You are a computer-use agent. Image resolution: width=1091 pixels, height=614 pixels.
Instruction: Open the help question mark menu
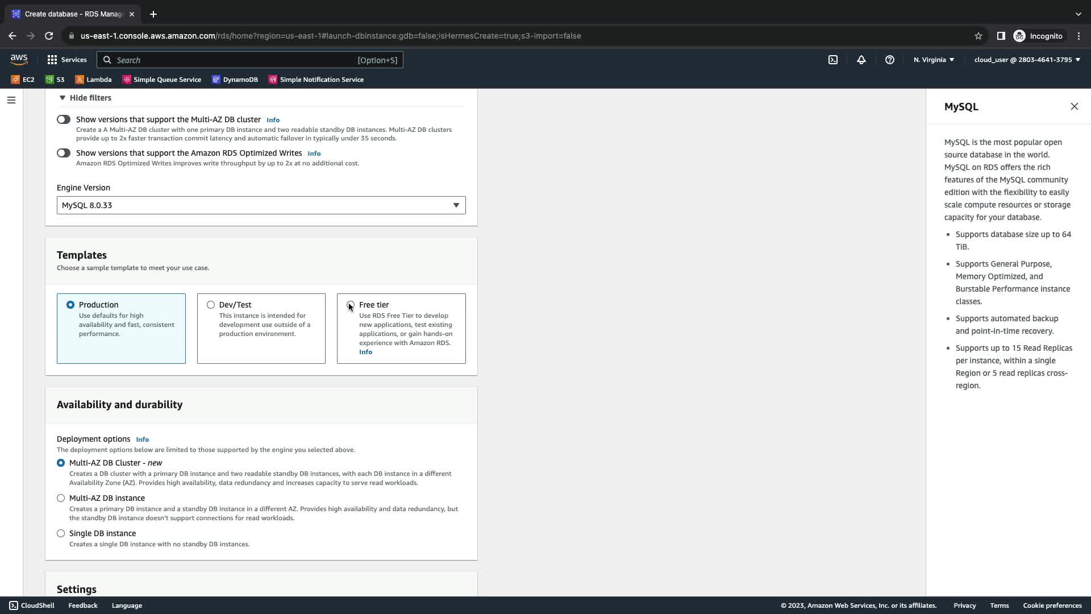tap(889, 60)
